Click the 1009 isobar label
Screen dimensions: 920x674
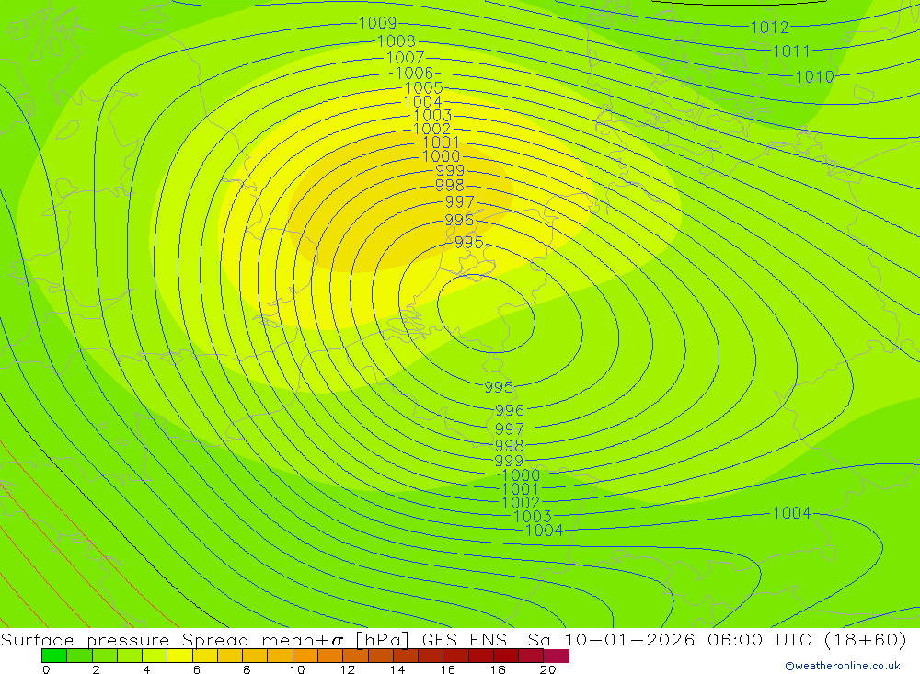pos(377,23)
